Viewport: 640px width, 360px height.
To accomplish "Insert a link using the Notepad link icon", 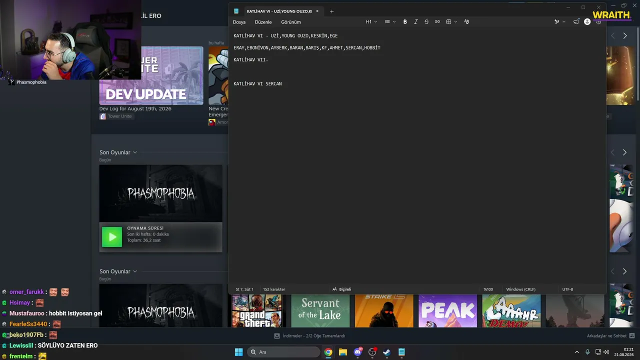I will [437, 22].
